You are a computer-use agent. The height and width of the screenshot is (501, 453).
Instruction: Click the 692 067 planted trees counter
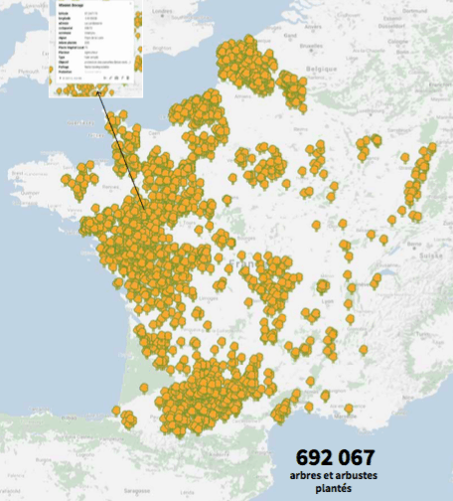[x=335, y=457]
